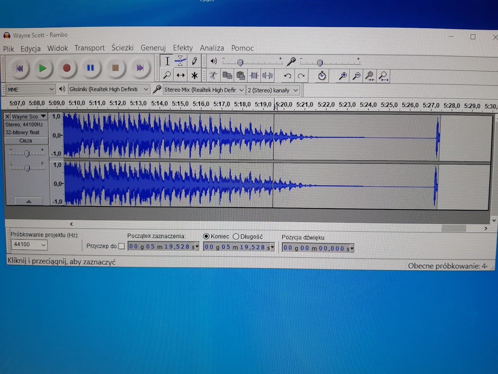Skip to start of track
The height and width of the screenshot is (374, 498).
click(20, 68)
